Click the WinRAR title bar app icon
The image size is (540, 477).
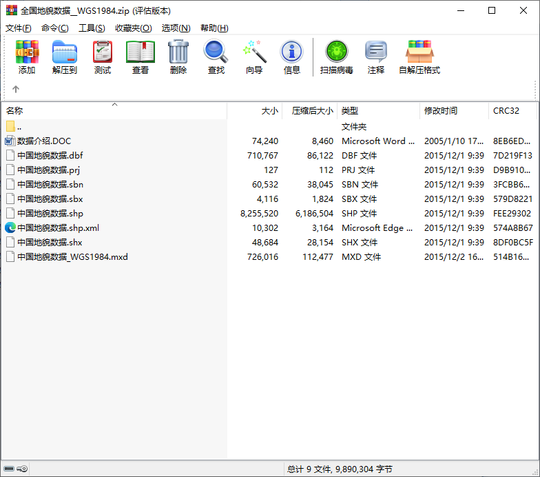[11, 10]
